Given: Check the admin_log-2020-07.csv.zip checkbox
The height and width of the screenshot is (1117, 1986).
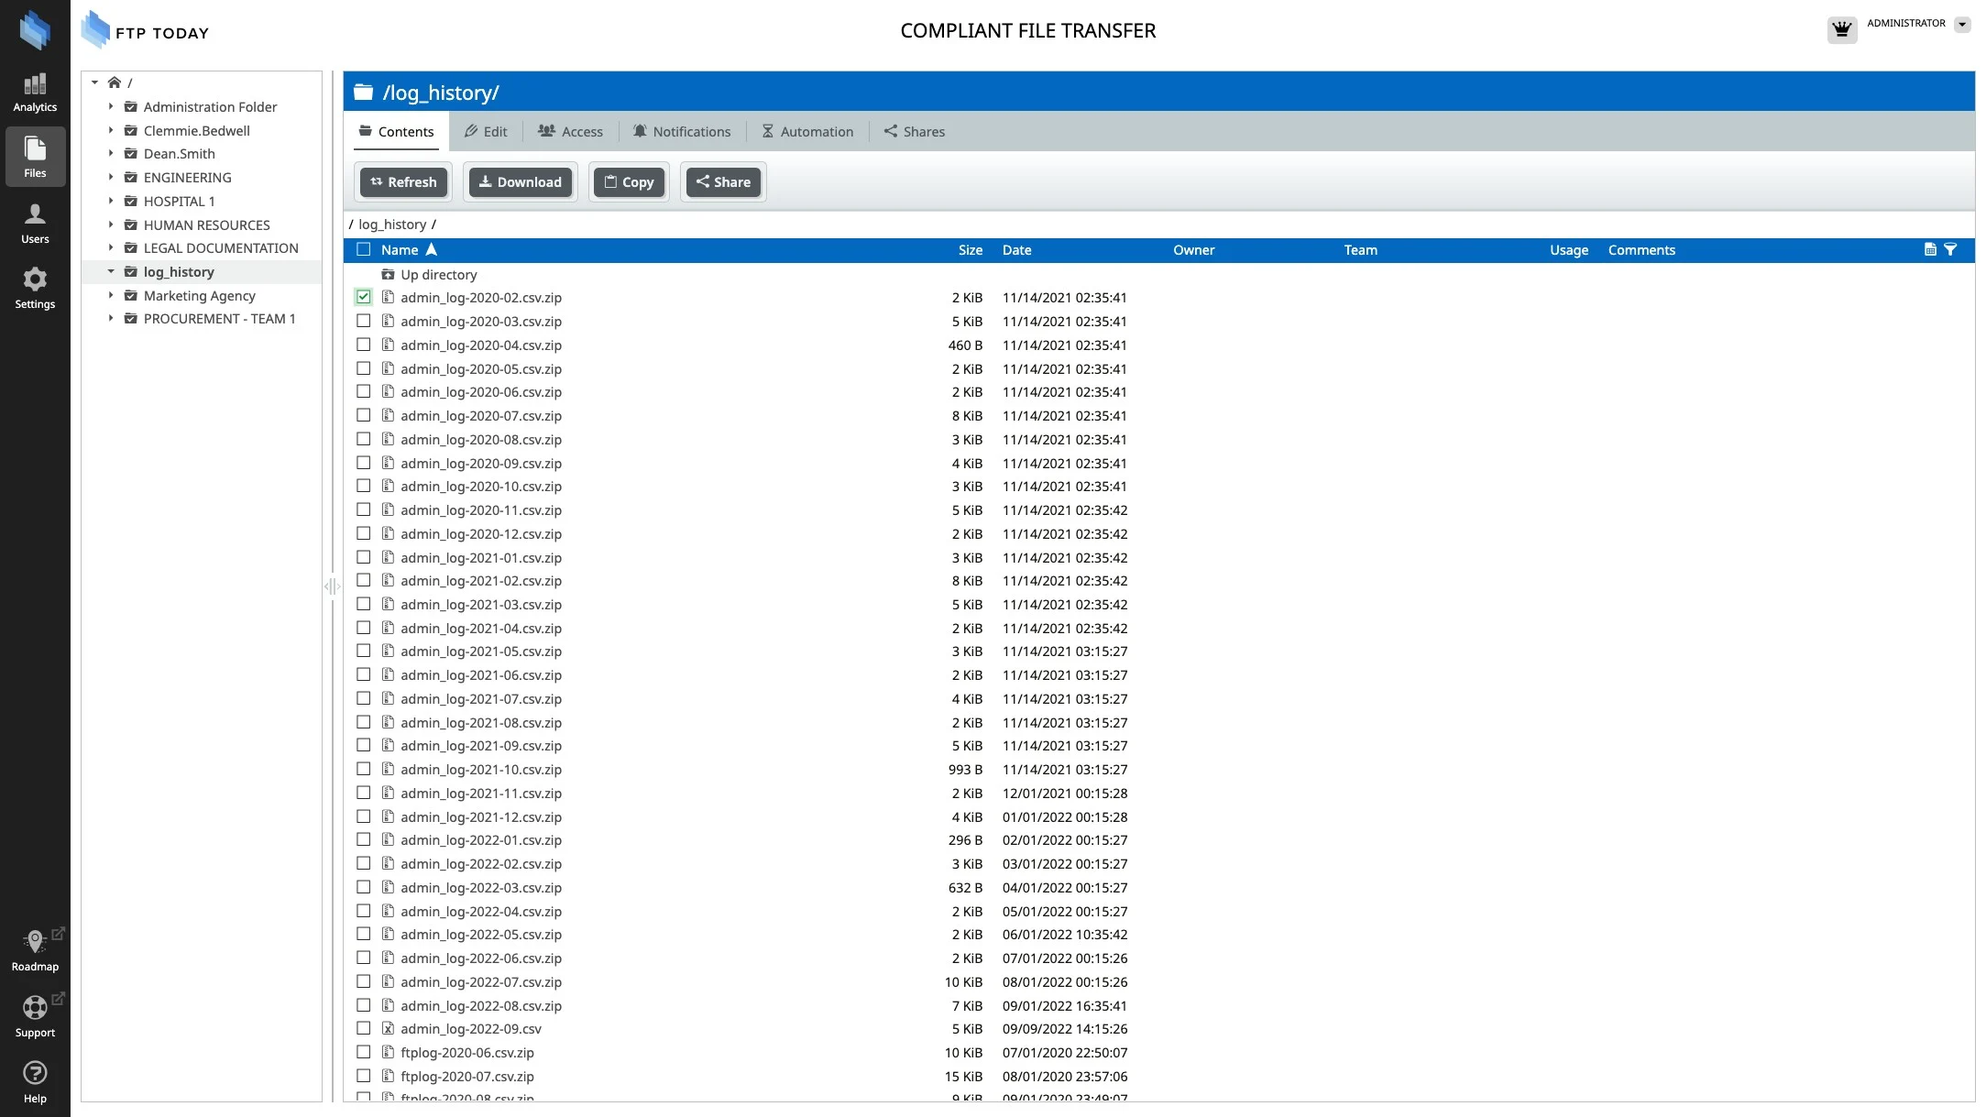Looking at the screenshot, I should tap(364, 415).
